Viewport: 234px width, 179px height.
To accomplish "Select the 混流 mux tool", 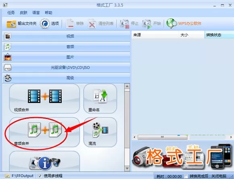I will (x=100, y=132).
